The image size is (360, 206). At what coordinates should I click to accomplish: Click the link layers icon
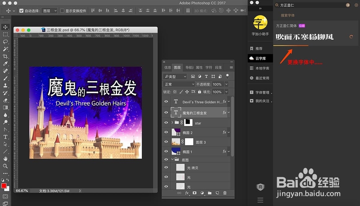179,193
